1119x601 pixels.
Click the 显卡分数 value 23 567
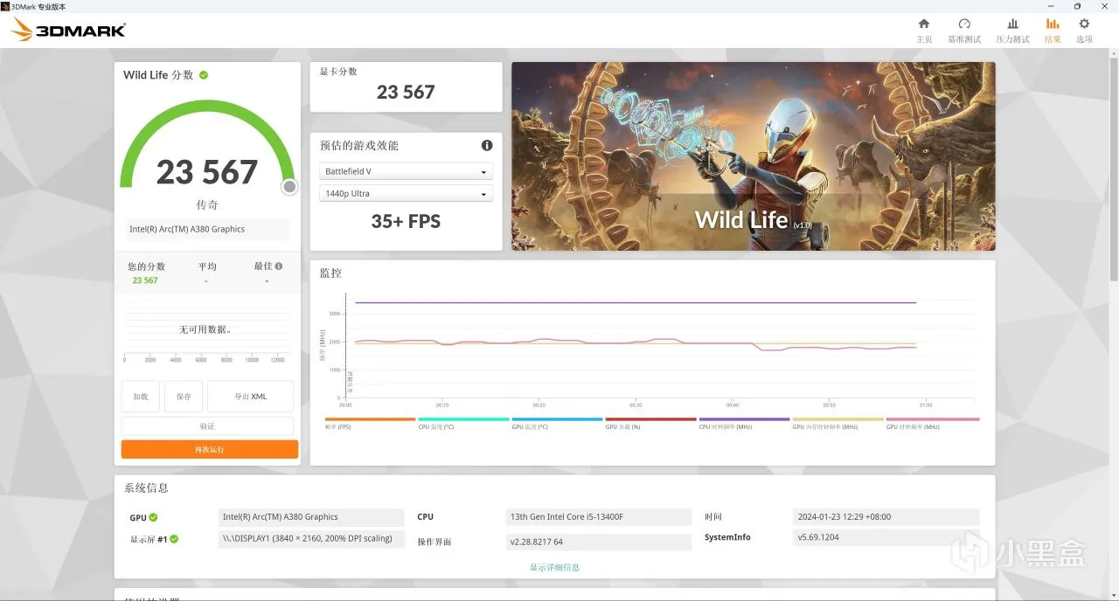[406, 92]
